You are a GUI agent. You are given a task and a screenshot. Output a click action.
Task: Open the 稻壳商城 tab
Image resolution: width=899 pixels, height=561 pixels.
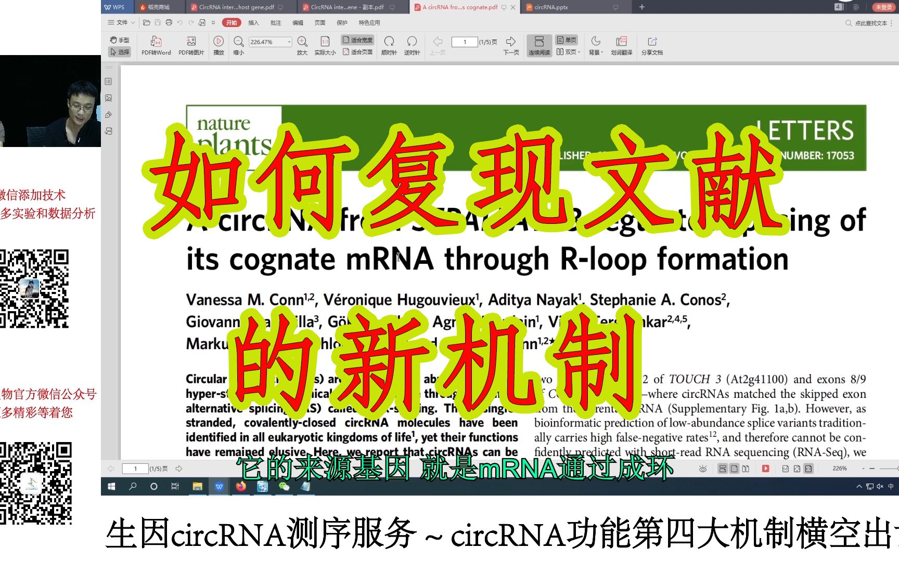click(159, 7)
